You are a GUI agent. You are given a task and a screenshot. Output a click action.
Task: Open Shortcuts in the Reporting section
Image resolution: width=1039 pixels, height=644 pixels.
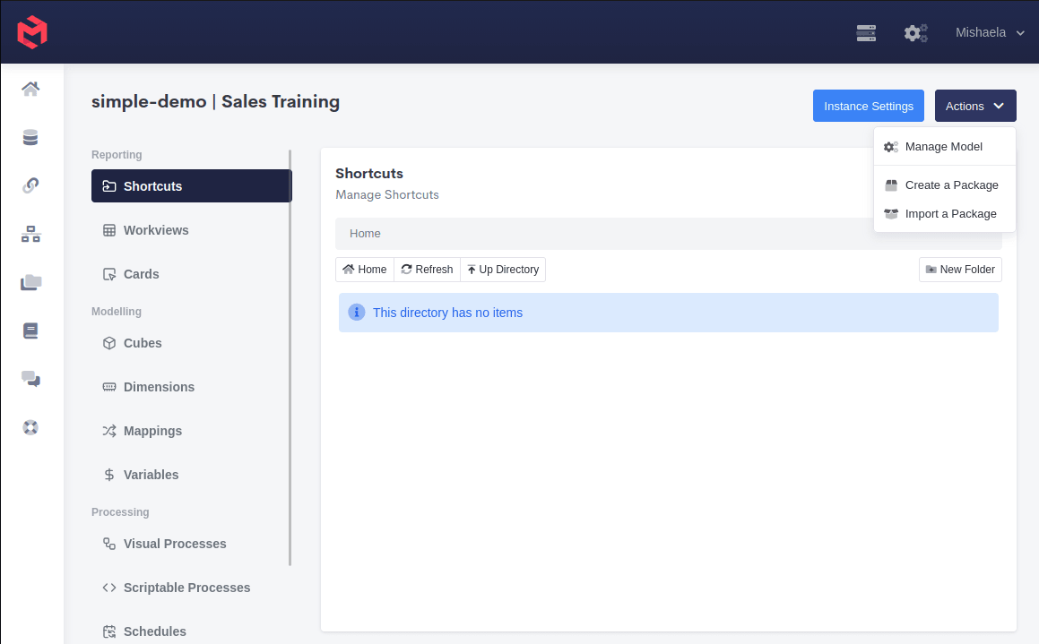191,186
